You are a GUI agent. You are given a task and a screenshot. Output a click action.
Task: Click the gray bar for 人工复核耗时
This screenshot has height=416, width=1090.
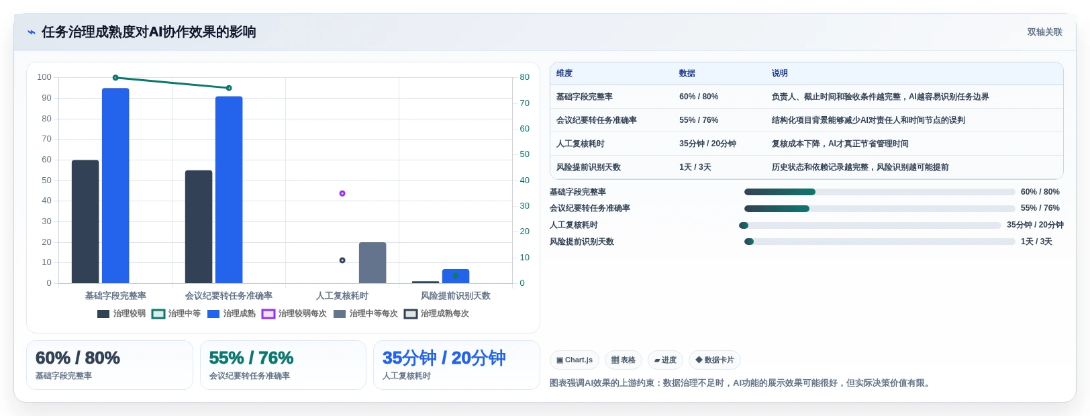coord(373,262)
